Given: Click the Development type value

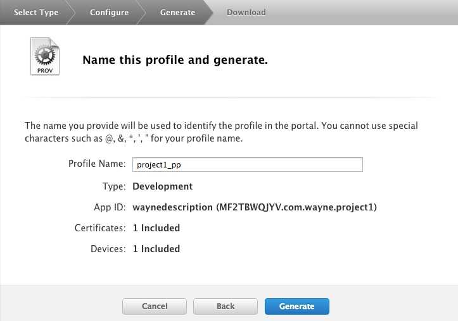Looking at the screenshot, I should point(162,186).
